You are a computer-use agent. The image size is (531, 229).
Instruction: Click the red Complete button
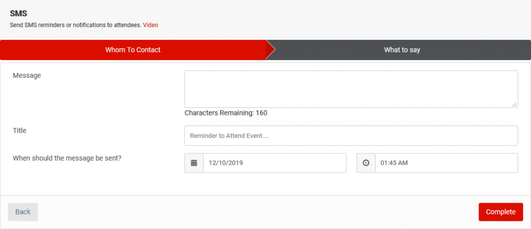[500, 212]
